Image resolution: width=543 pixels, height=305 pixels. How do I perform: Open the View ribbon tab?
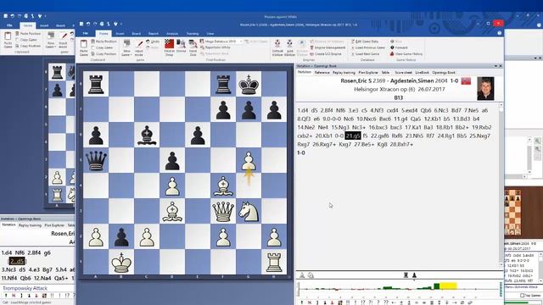210,34
